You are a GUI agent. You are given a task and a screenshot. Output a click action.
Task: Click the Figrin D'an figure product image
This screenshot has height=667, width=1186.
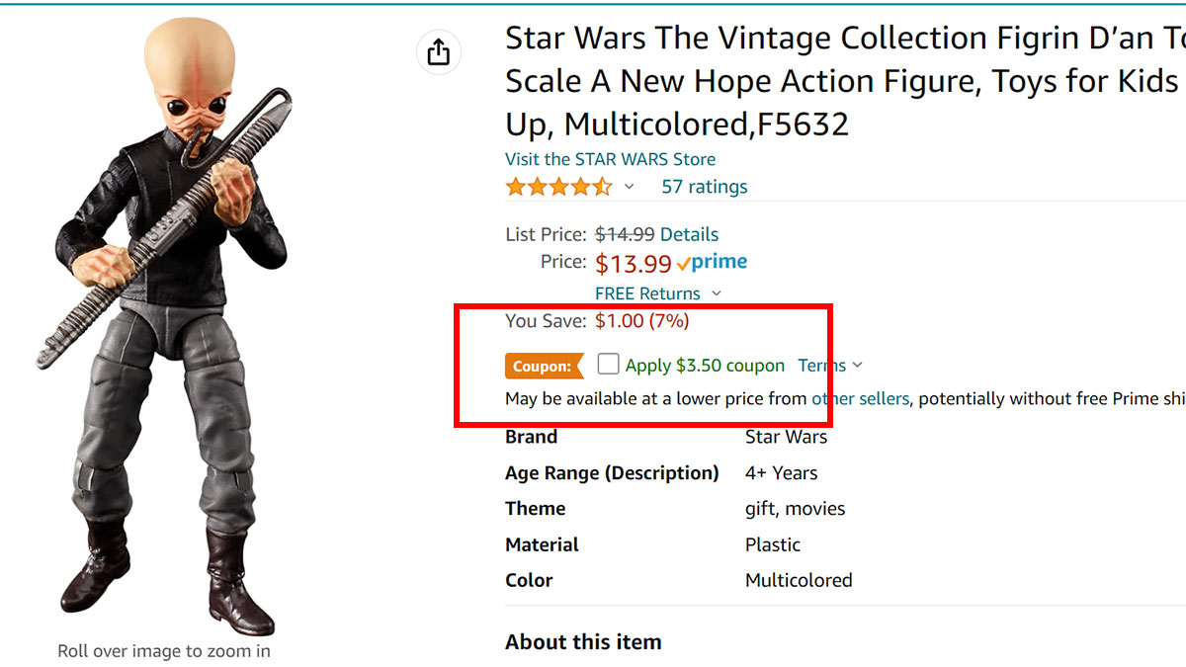(x=163, y=326)
